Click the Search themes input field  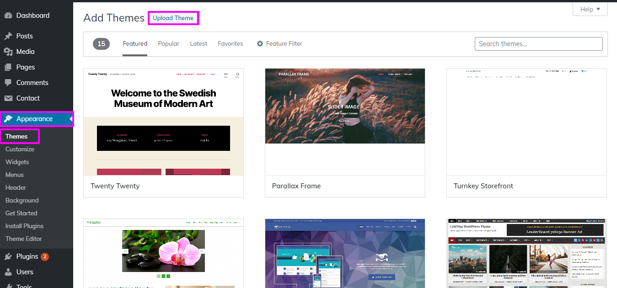[x=538, y=44]
